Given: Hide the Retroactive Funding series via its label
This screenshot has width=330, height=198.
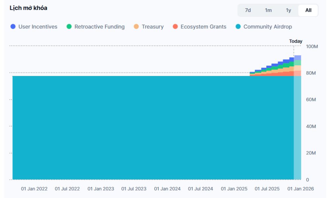Looking at the screenshot, I should pyautogui.click(x=99, y=27).
